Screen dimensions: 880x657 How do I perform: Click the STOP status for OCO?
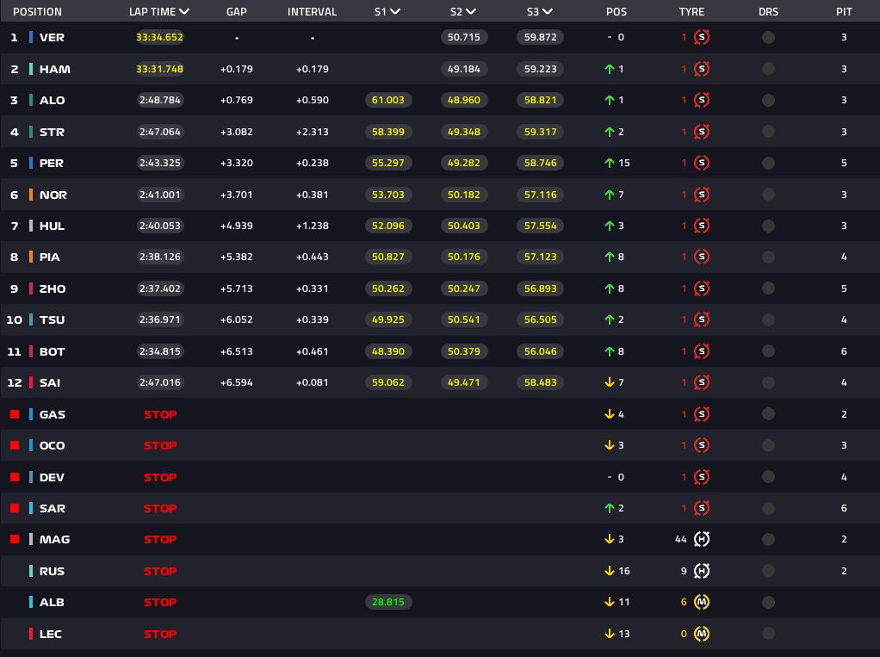[x=160, y=446]
